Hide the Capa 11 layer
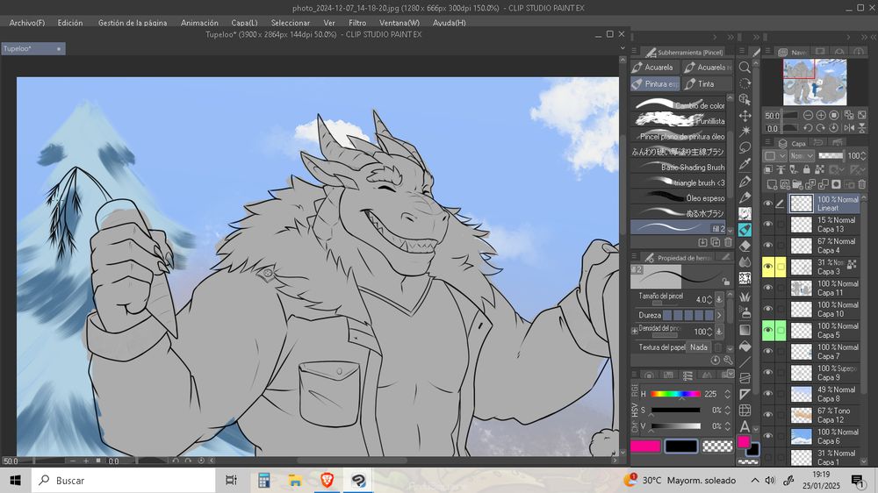The height and width of the screenshot is (493, 878). (x=767, y=289)
